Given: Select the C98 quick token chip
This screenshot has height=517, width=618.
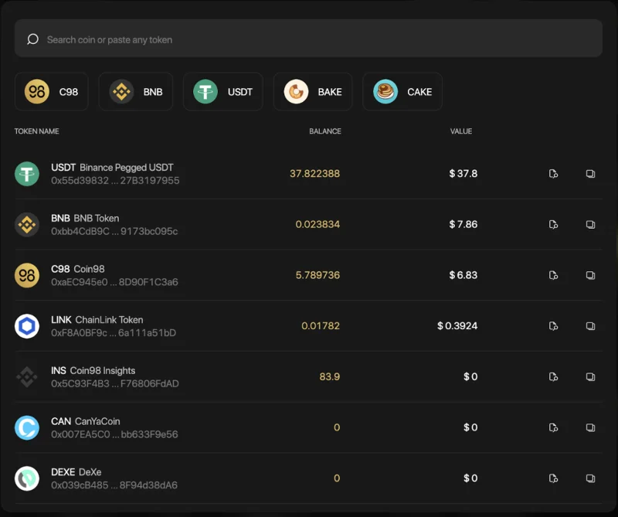Looking at the screenshot, I should [x=52, y=91].
